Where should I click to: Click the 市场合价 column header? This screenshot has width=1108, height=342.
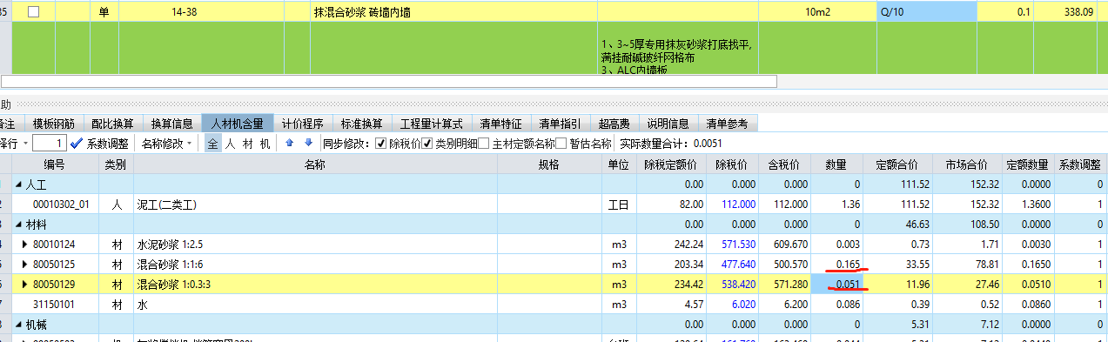point(966,164)
